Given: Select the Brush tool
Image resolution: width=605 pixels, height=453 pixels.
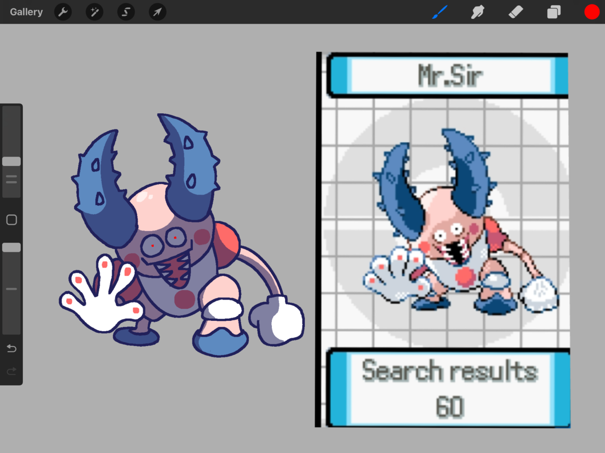Looking at the screenshot, I should (x=440, y=12).
